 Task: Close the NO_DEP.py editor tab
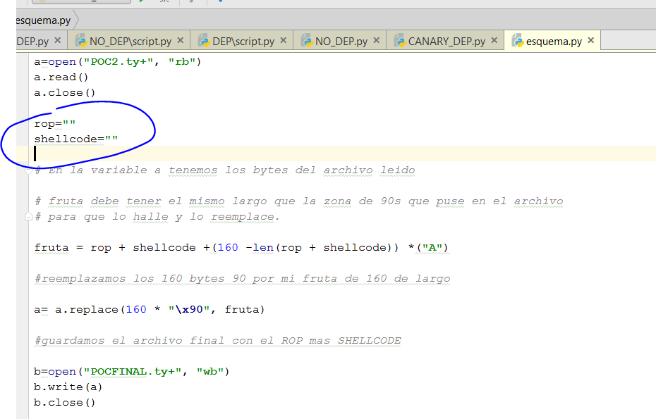pyautogui.click(x=377, y=41)
